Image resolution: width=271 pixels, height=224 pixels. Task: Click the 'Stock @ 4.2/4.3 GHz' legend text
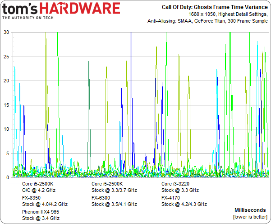tap(184, 204)
